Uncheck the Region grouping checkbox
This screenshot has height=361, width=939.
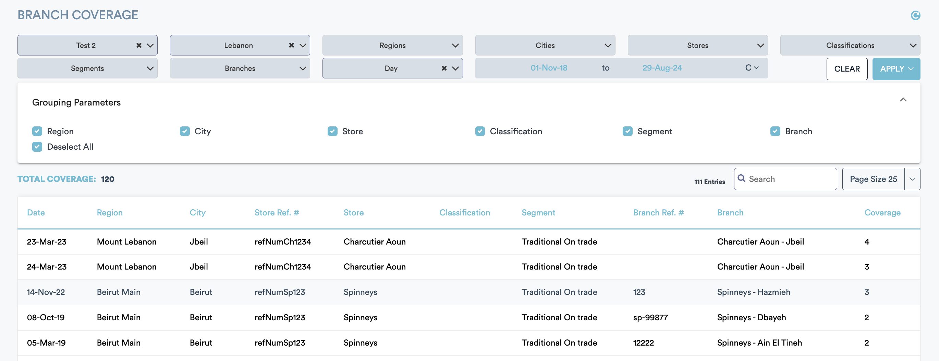click(x=37, y=131)
